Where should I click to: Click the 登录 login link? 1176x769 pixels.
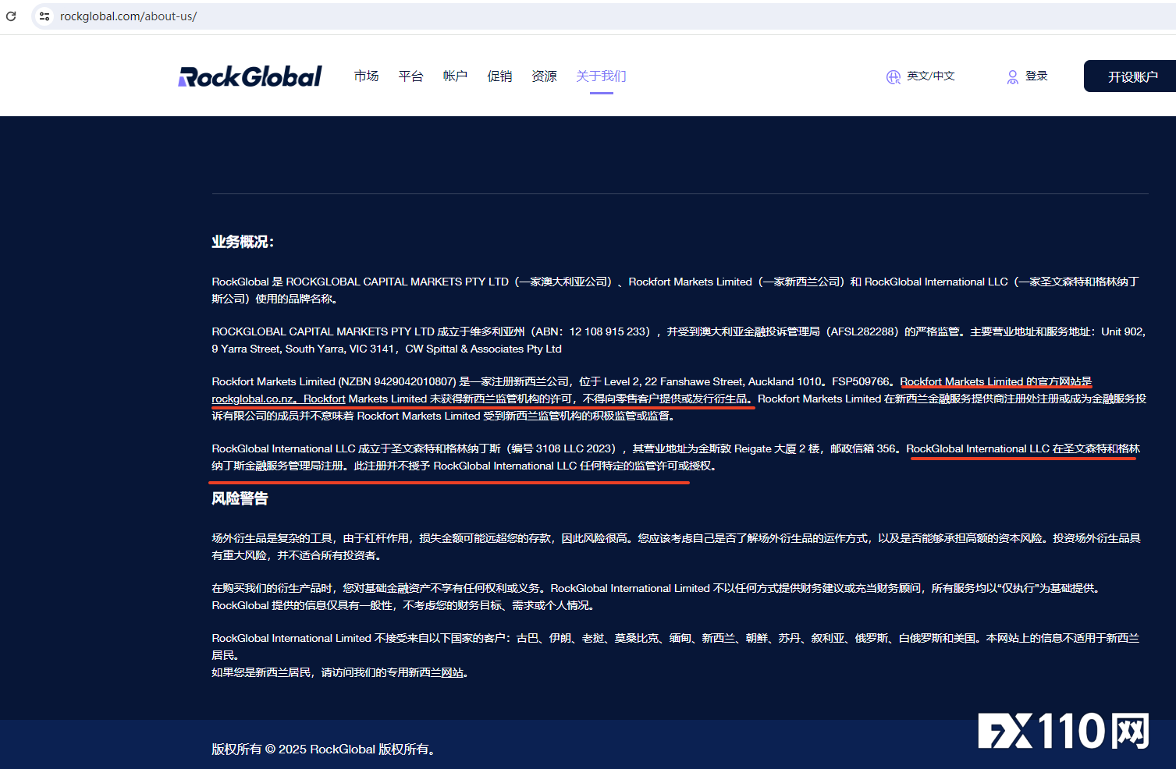tap(1036, 76)
